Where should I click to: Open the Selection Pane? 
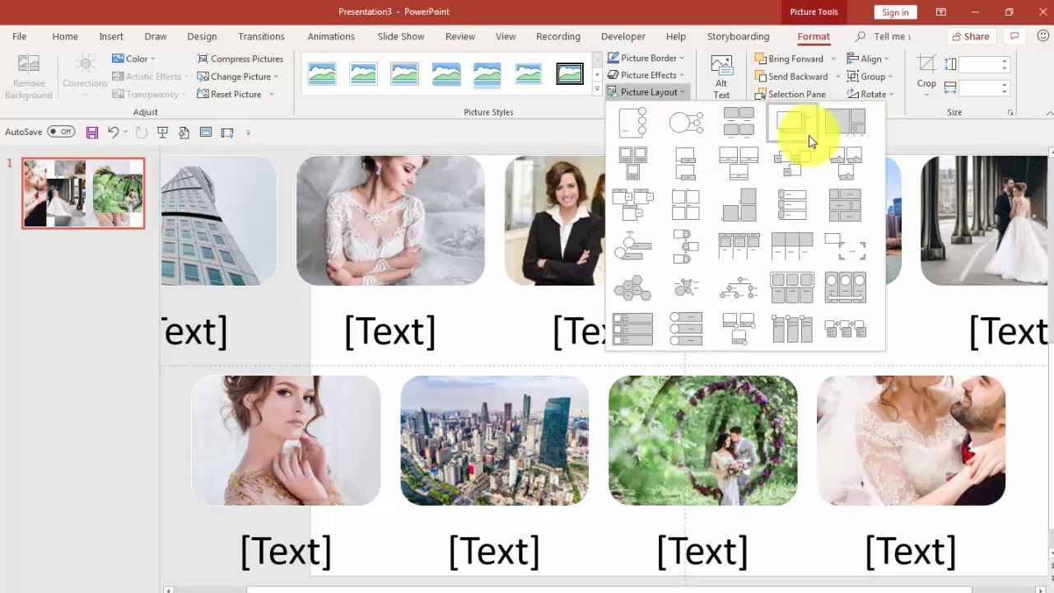pos(790,94)
